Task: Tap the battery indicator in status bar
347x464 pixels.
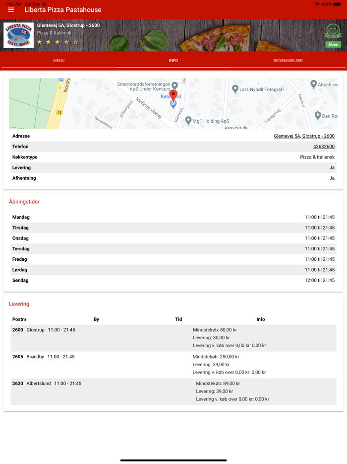Action: [x=337, y=4]
